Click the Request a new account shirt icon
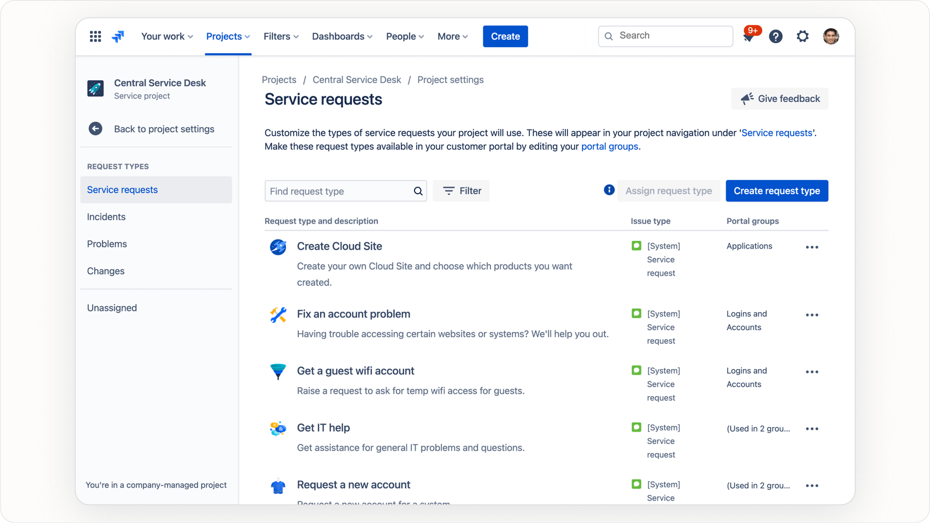 click(x=278, y=486)
